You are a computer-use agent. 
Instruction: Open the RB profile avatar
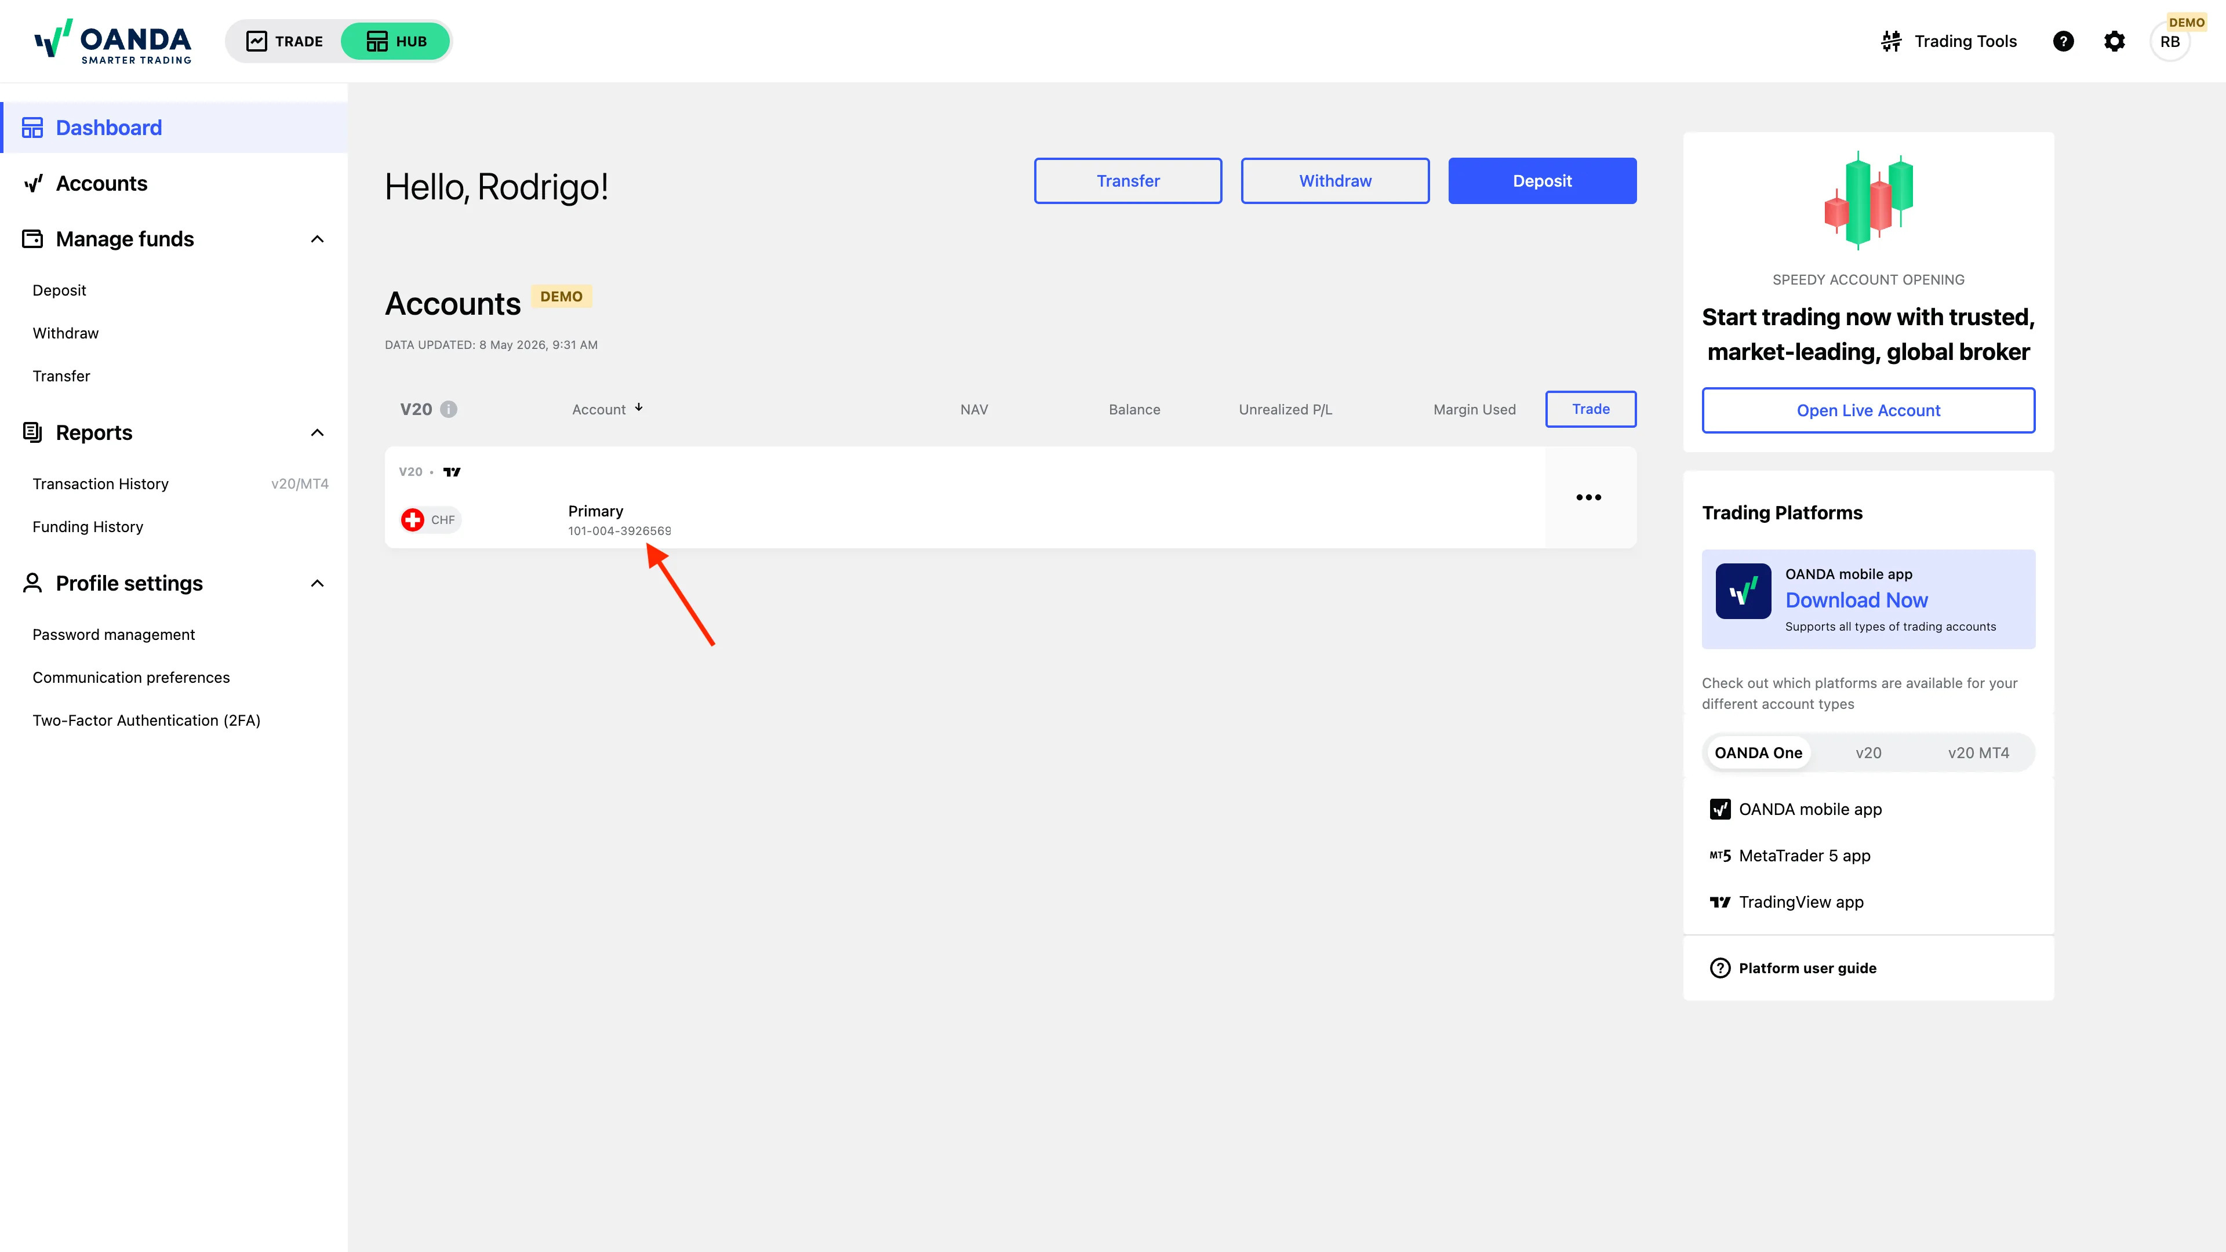[2170, 42]
